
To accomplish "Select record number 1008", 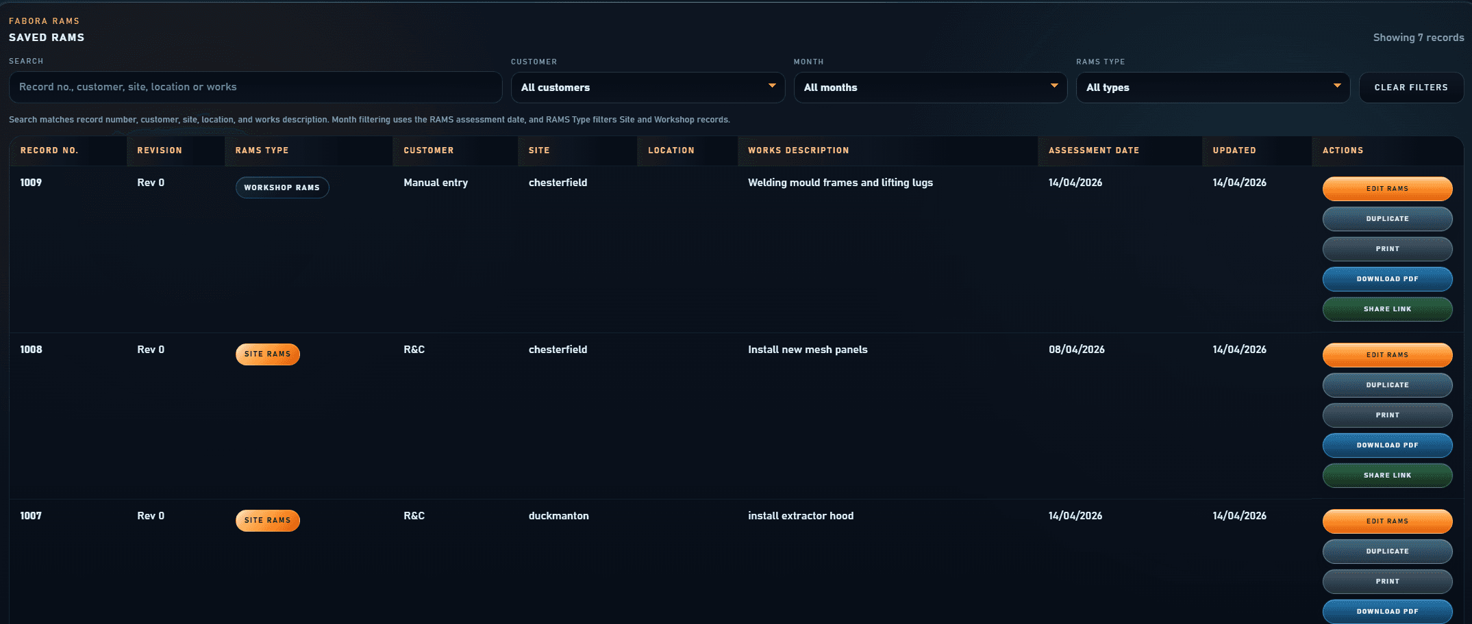I will 31,350.
